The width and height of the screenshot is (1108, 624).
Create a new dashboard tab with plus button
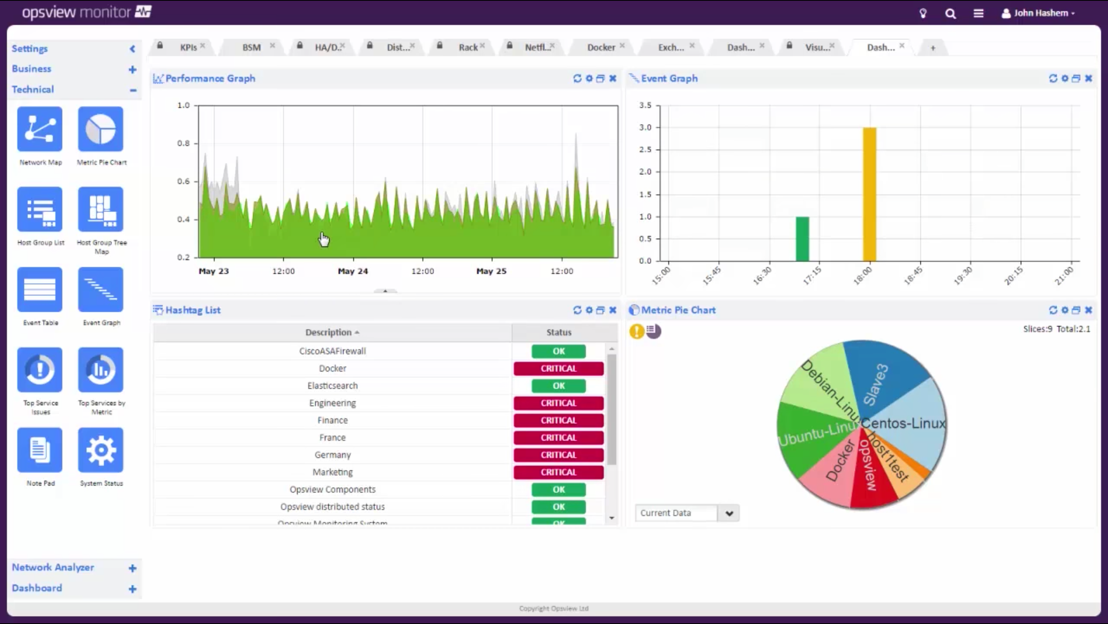(933, 48)
